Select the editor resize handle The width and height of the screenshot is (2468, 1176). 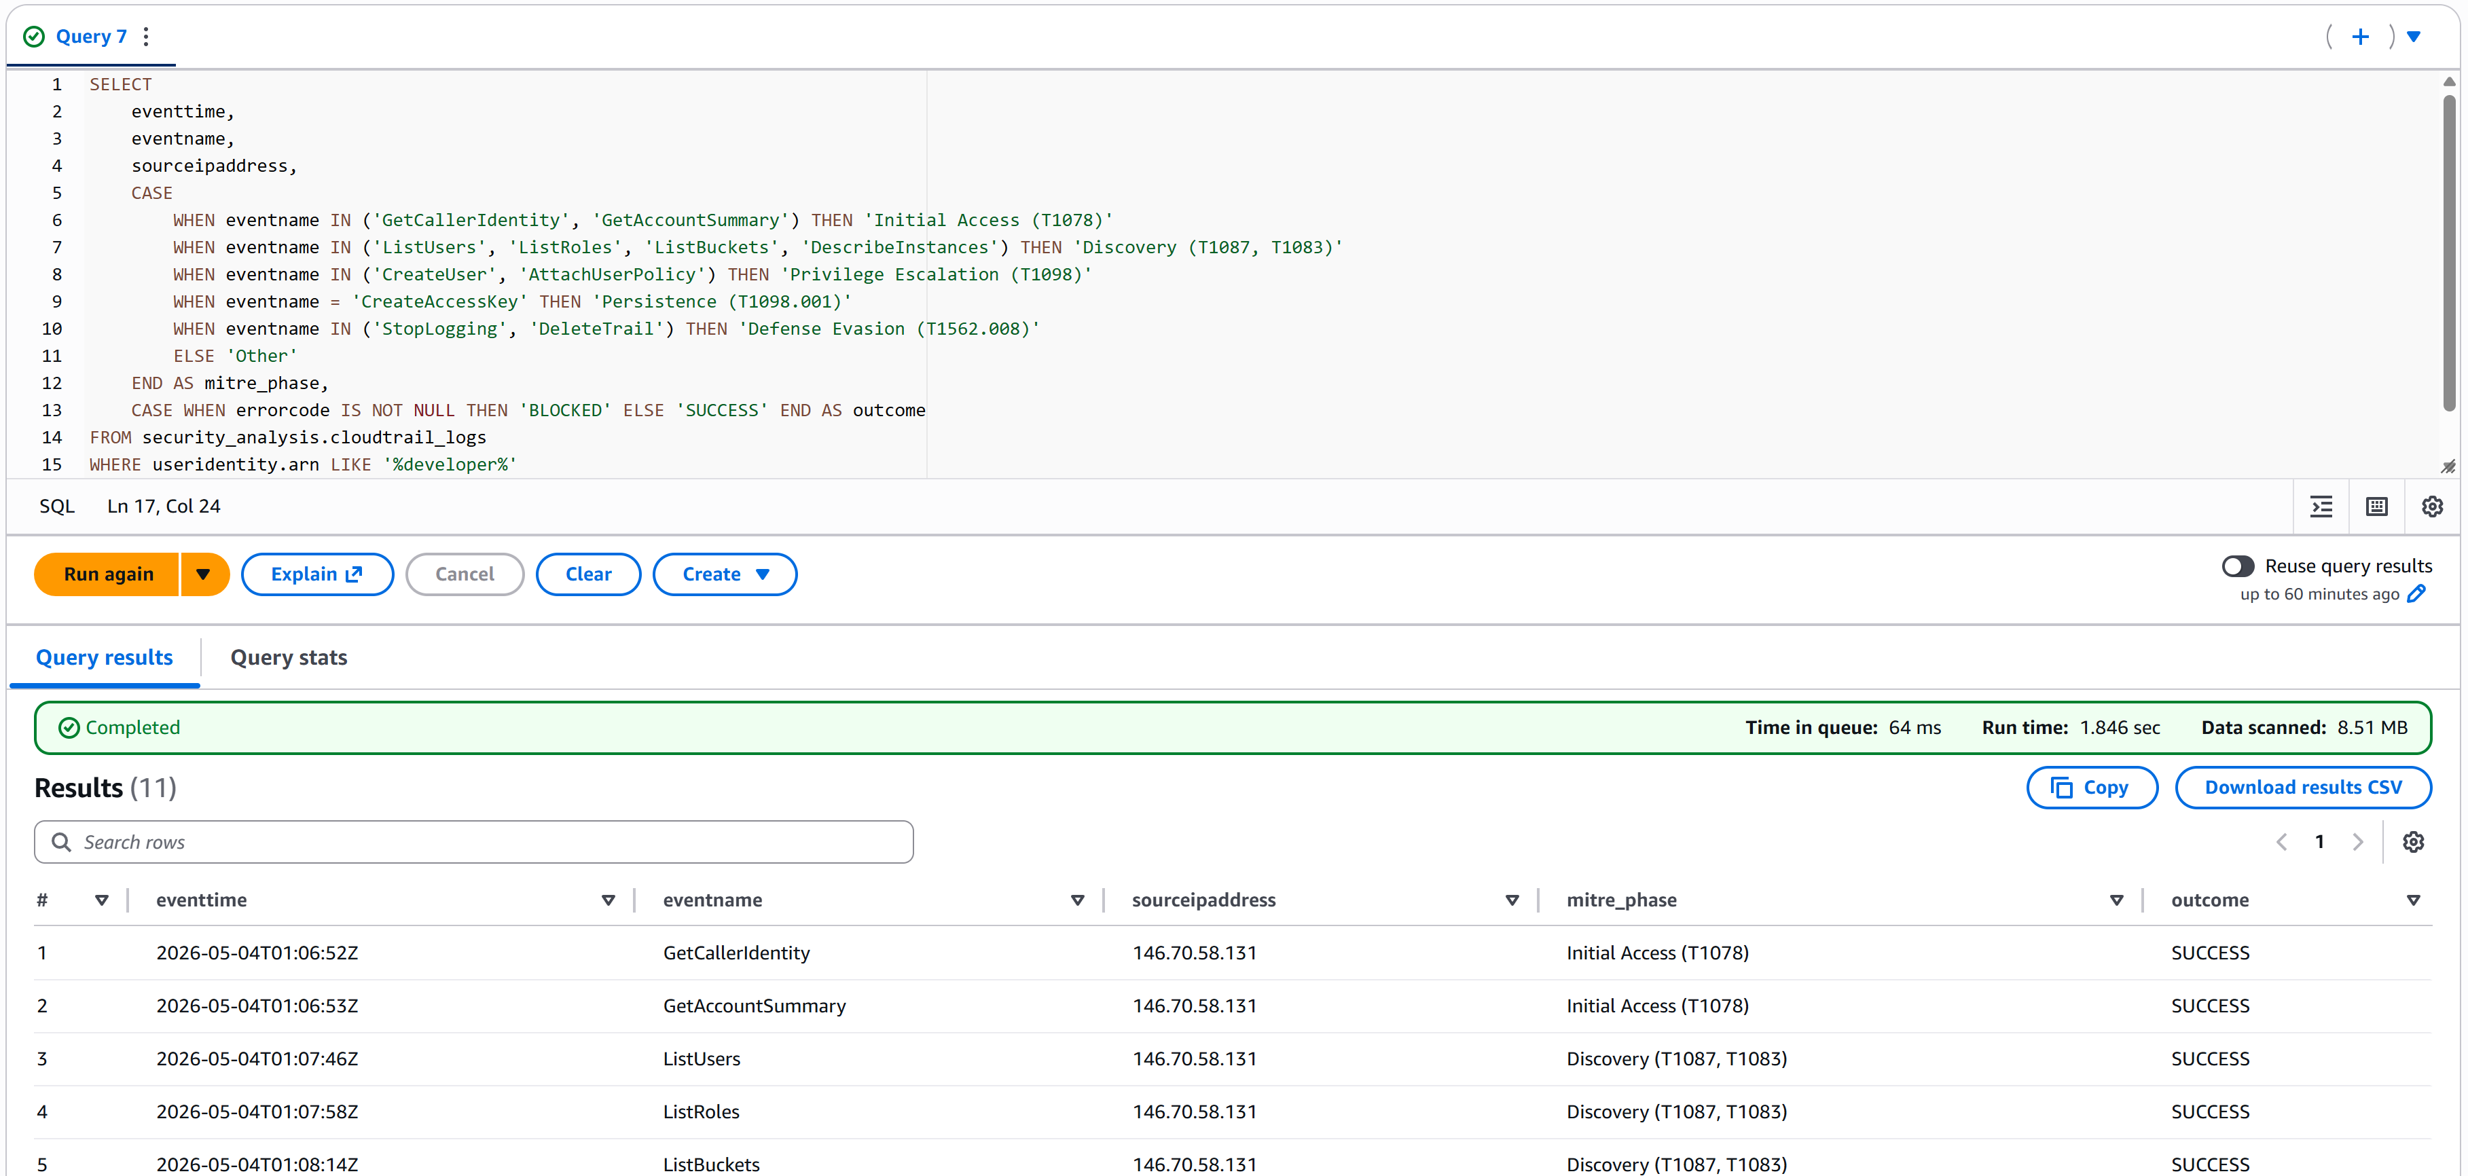[x=2448, y=466]
